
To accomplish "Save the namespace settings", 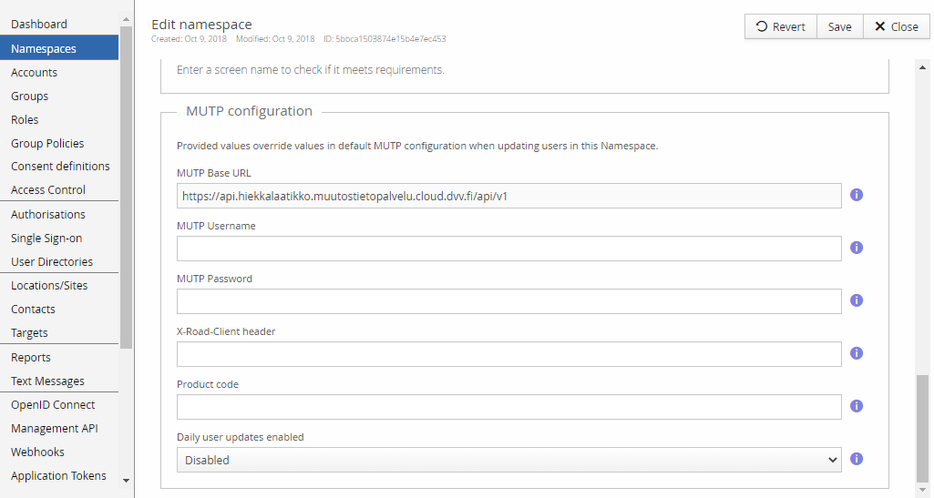I will point(839,26).
